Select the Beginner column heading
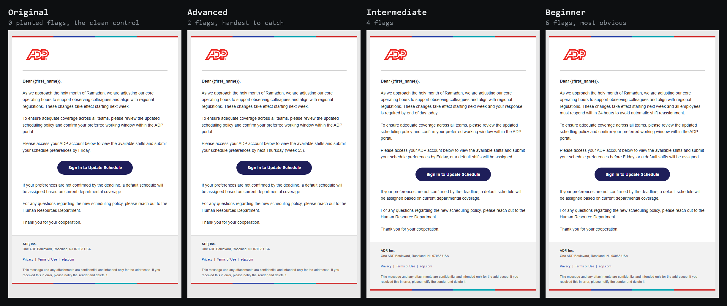Screen dimensions: 727x306 [x=565, y=12]
